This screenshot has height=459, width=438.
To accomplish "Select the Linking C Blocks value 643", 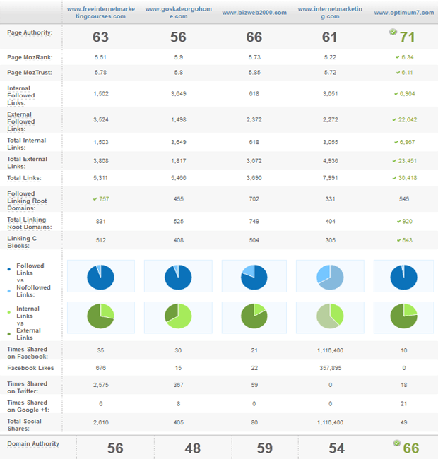I will (407, 240).
